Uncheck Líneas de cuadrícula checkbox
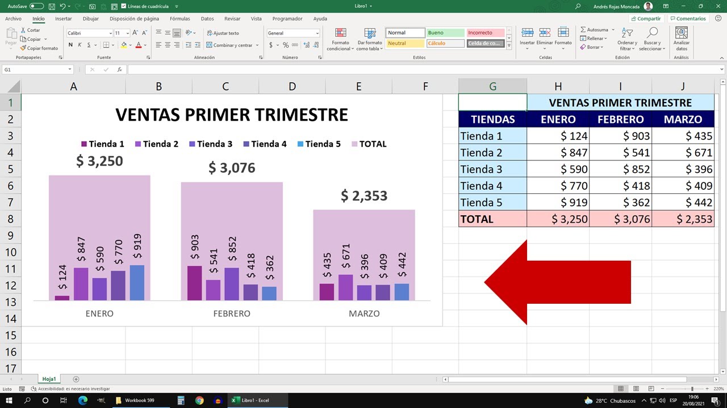The height and width of the screenshot is (408, 727). tap(124, 6)
